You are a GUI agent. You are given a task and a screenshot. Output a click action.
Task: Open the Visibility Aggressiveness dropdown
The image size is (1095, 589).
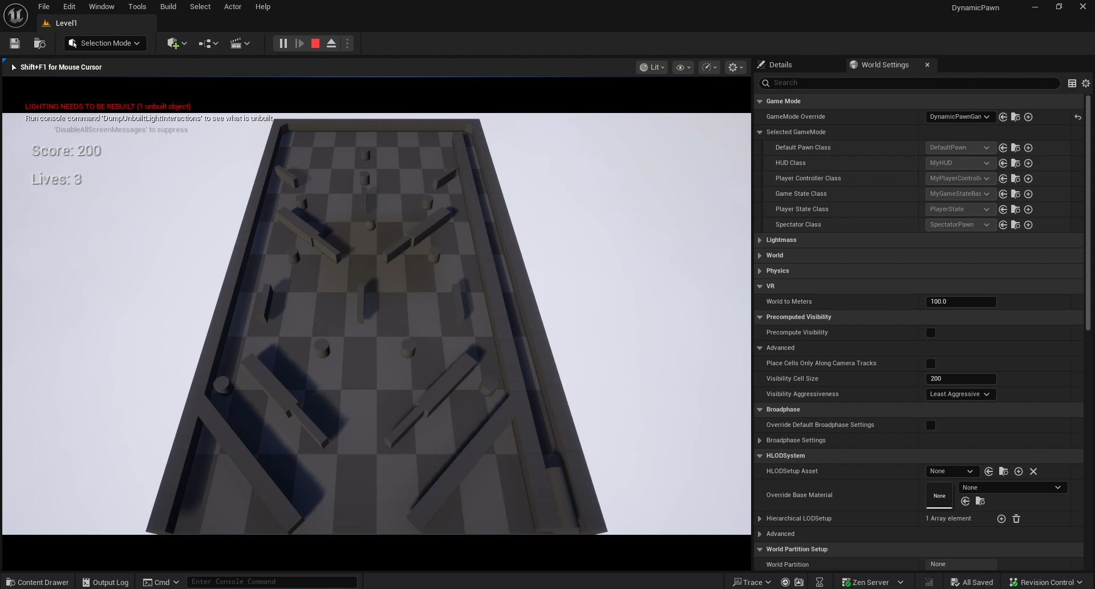(960, 394)
